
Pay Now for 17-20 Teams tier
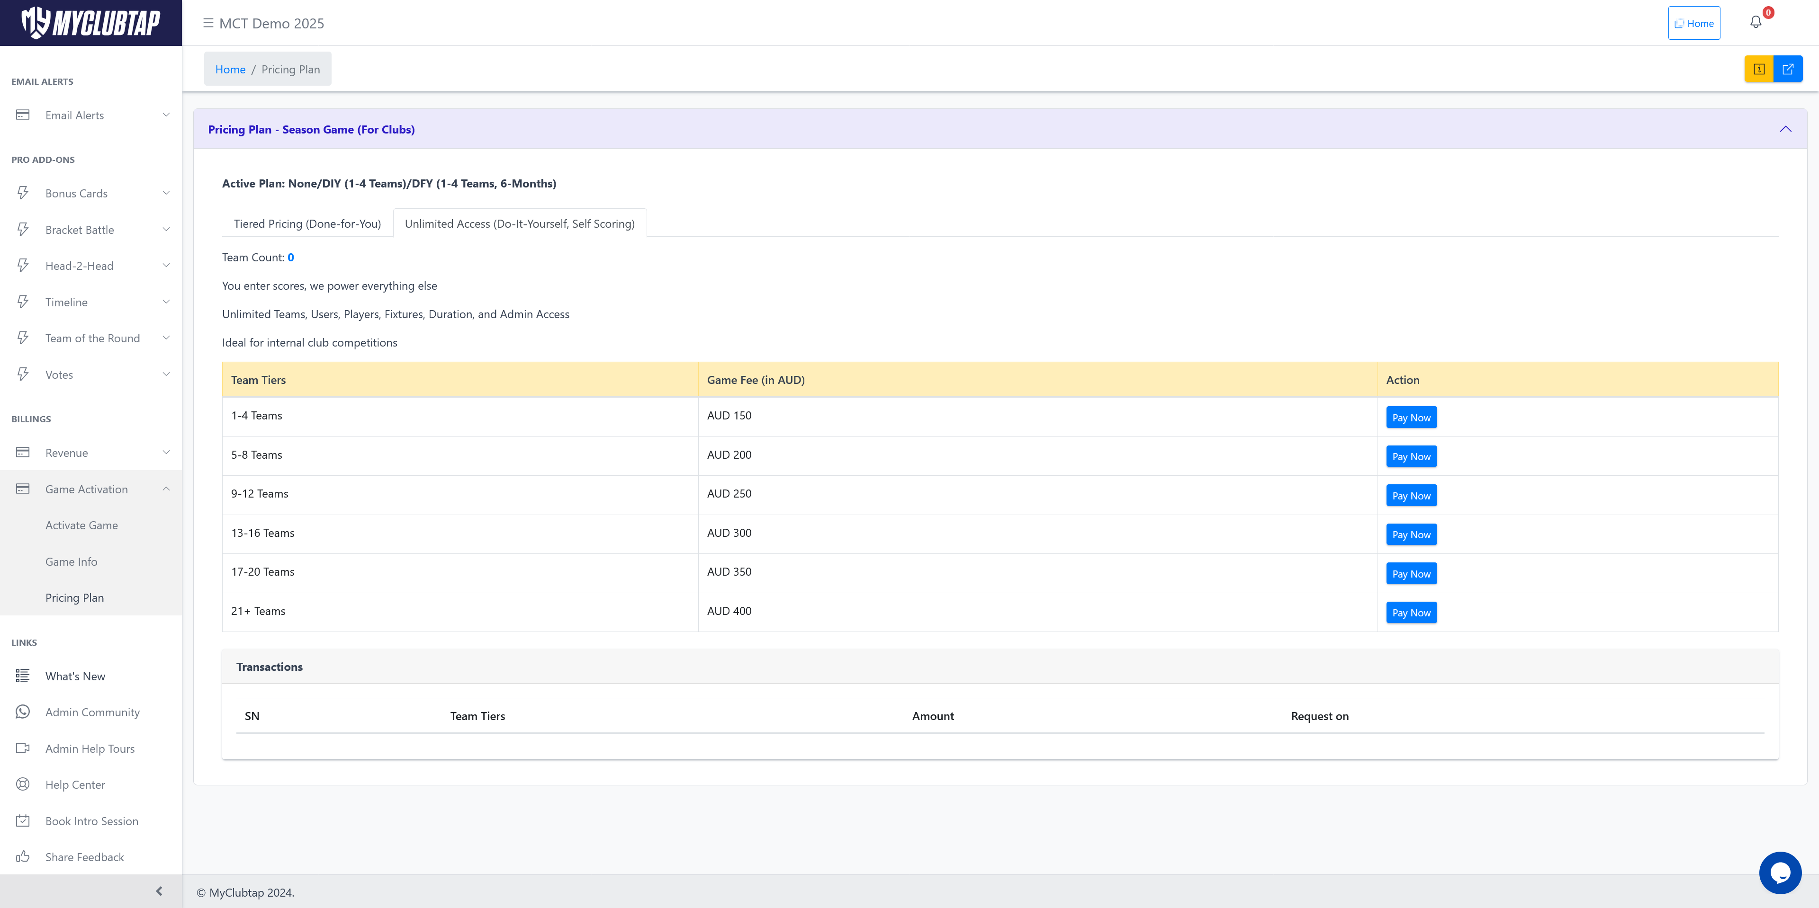click(1411, 574)
